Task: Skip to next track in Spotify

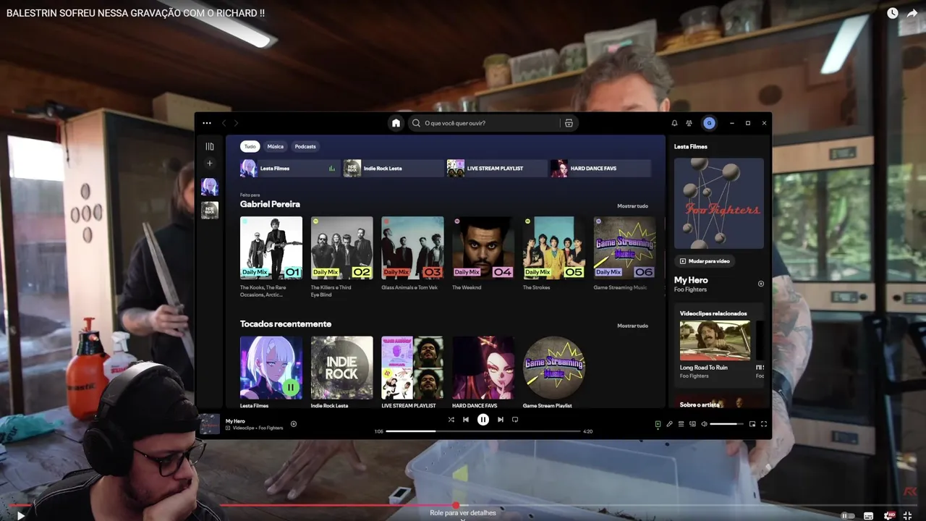Action: (x=500, y=420)
